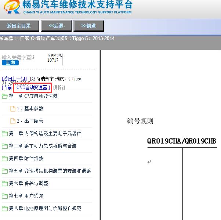221x220 pixels.
Task: Click folder icon for 第七章
Action: [x=5, y=196]
